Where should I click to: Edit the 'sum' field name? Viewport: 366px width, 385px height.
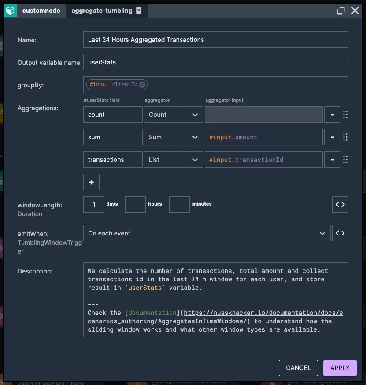(113, 137)
